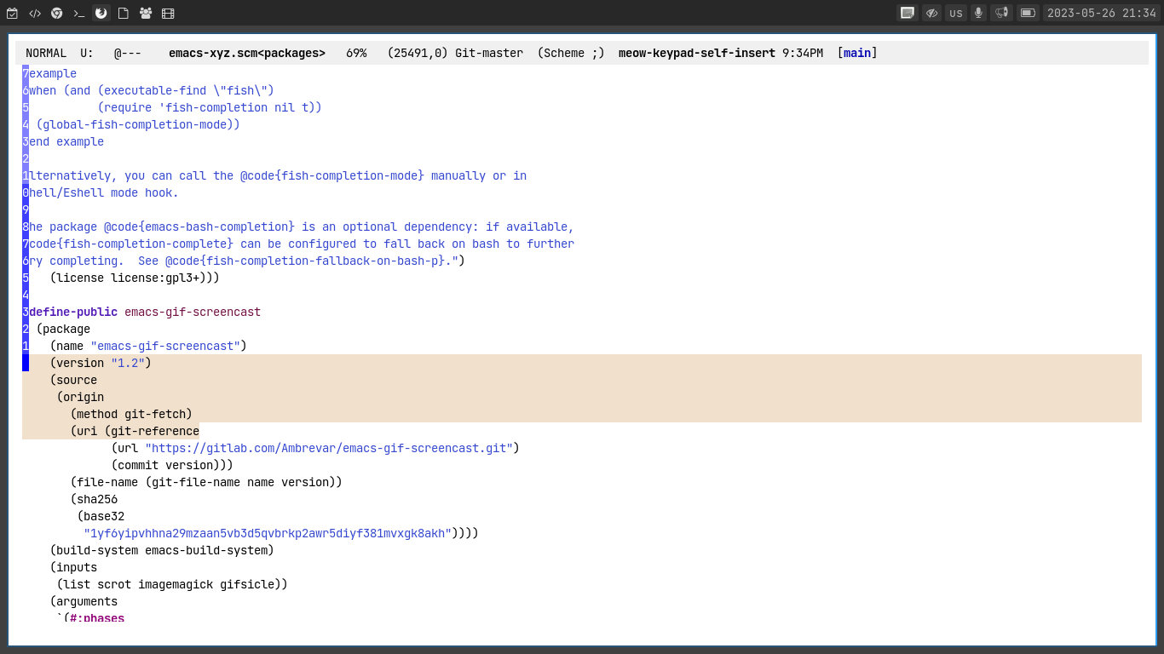Place cursor on the version "1.2" line
Screen dimensions: 1164x654
coord(101,363)
